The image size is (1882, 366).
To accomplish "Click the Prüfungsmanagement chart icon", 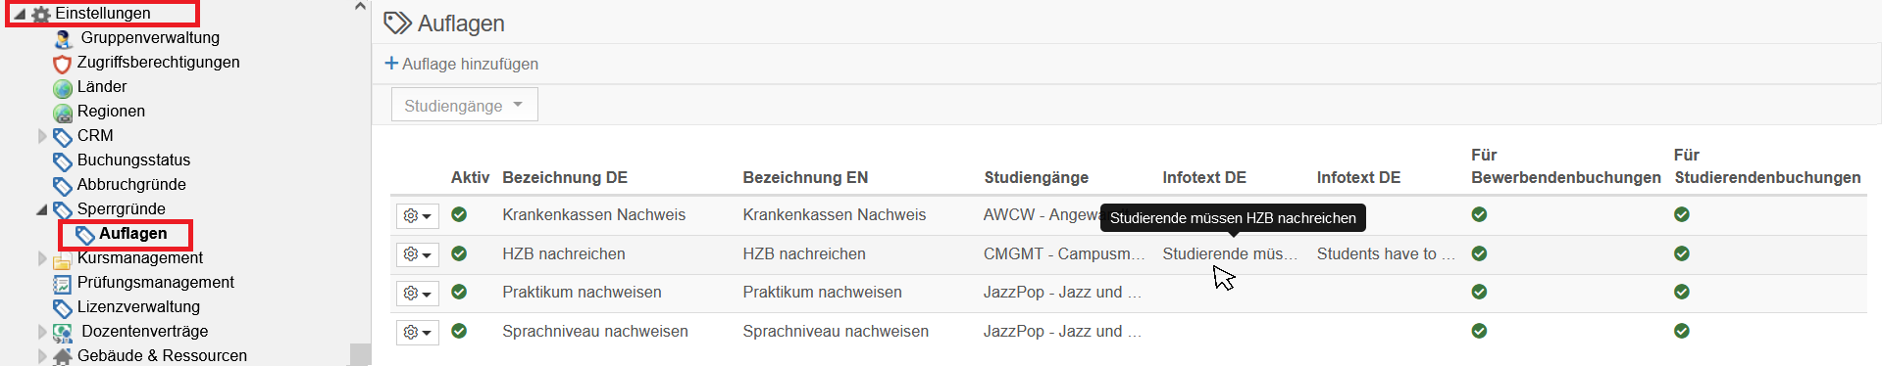I will [62, 284].
